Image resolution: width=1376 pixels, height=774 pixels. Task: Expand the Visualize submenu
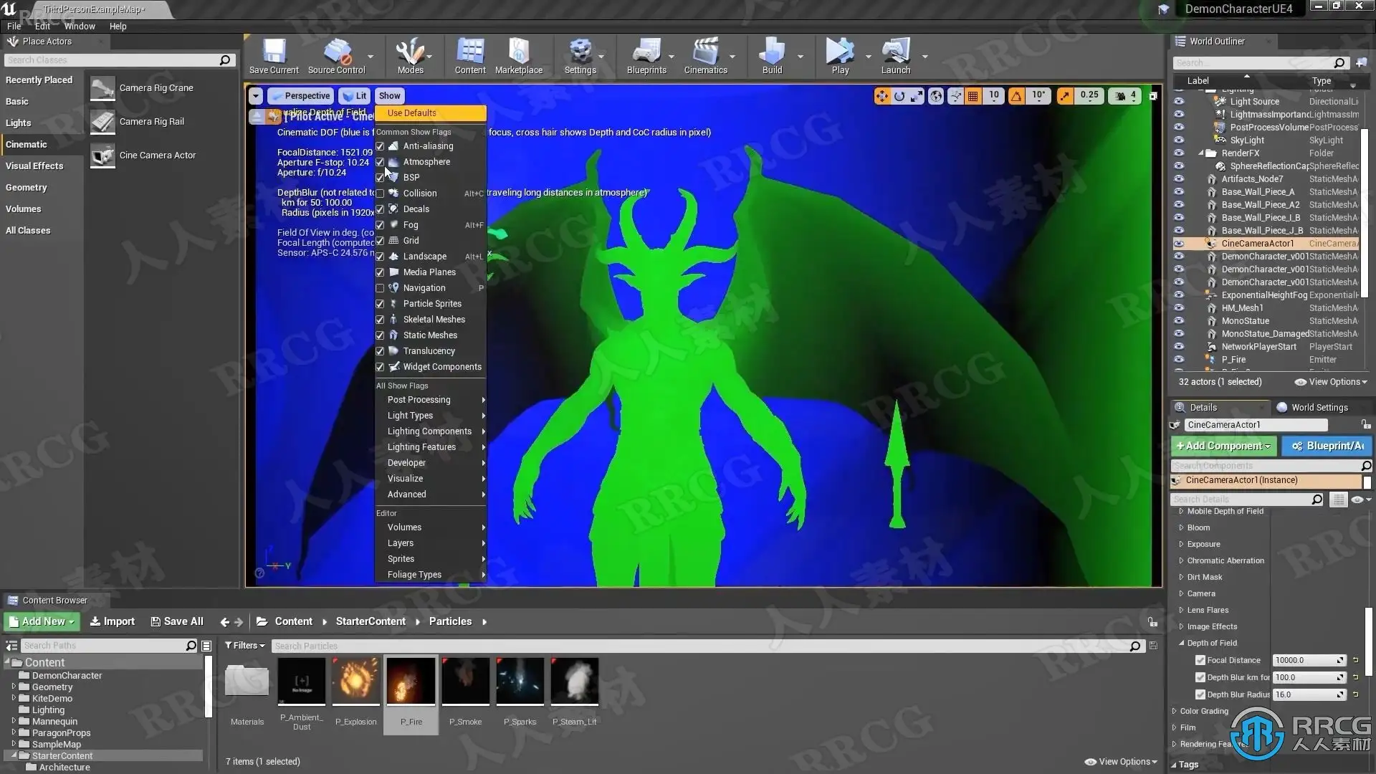431,479
